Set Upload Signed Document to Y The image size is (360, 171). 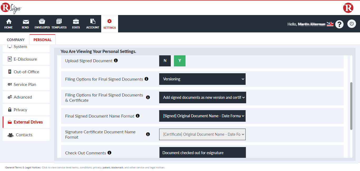tap(180, 61)
